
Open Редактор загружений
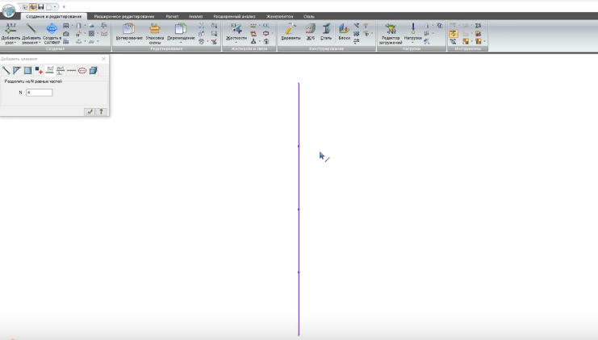(x=391, y=29)
